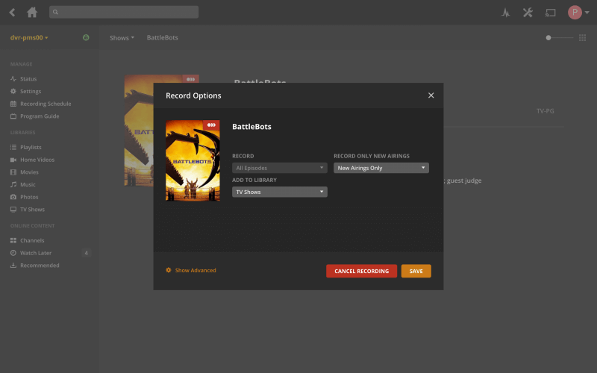Click the Save button

coord(416,271)
